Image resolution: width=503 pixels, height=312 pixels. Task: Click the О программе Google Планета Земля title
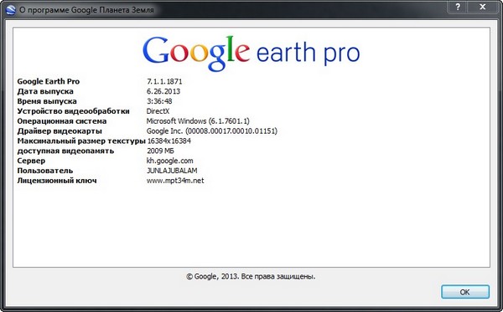tap(86, 10)
